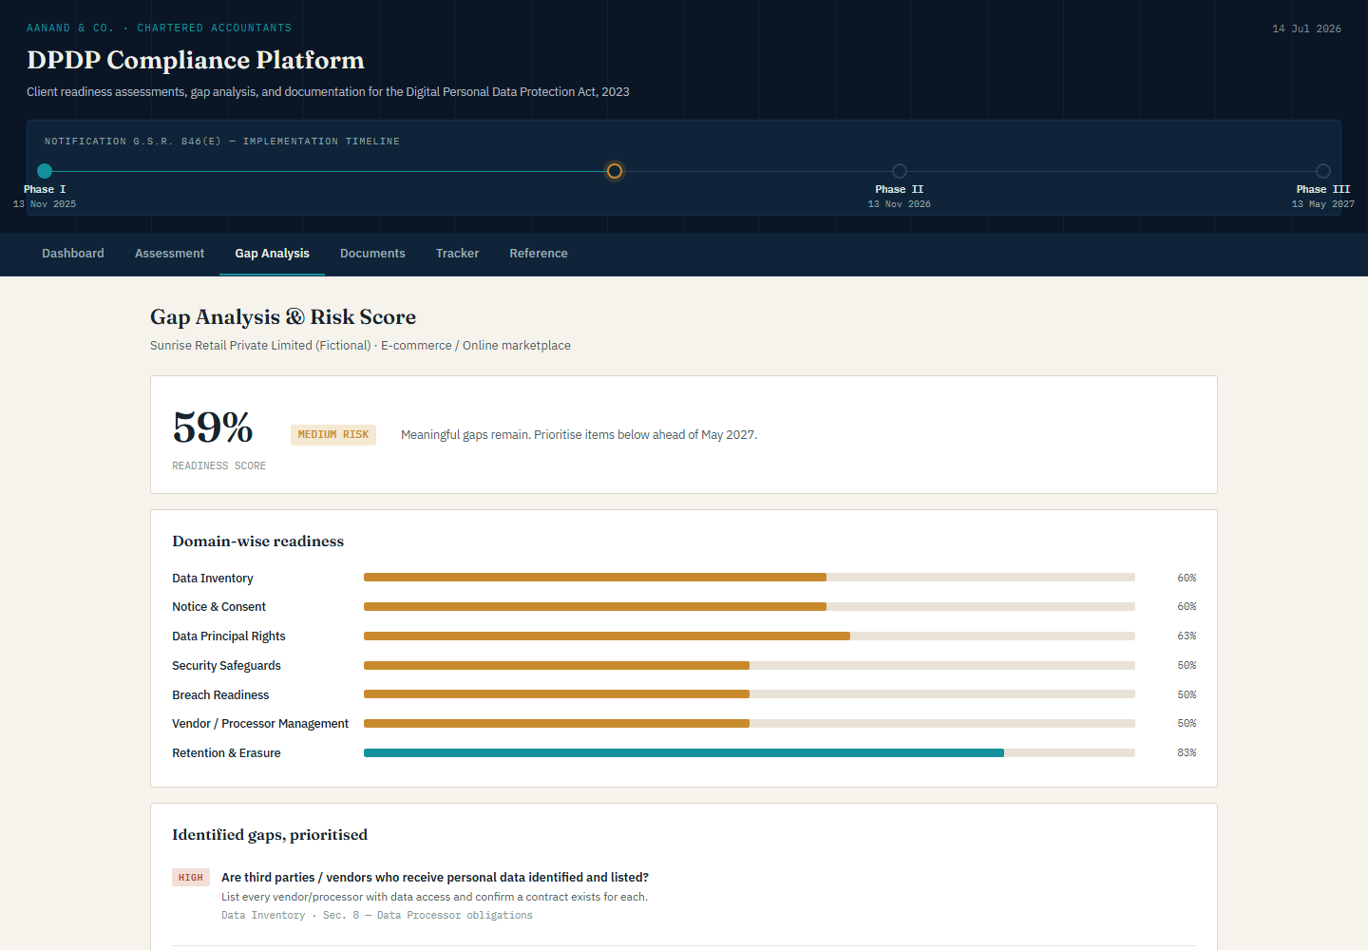Click the '13 May 2027' Phase III date
The height and width of the screenshot is (950, 1368).
point(1323,204)
